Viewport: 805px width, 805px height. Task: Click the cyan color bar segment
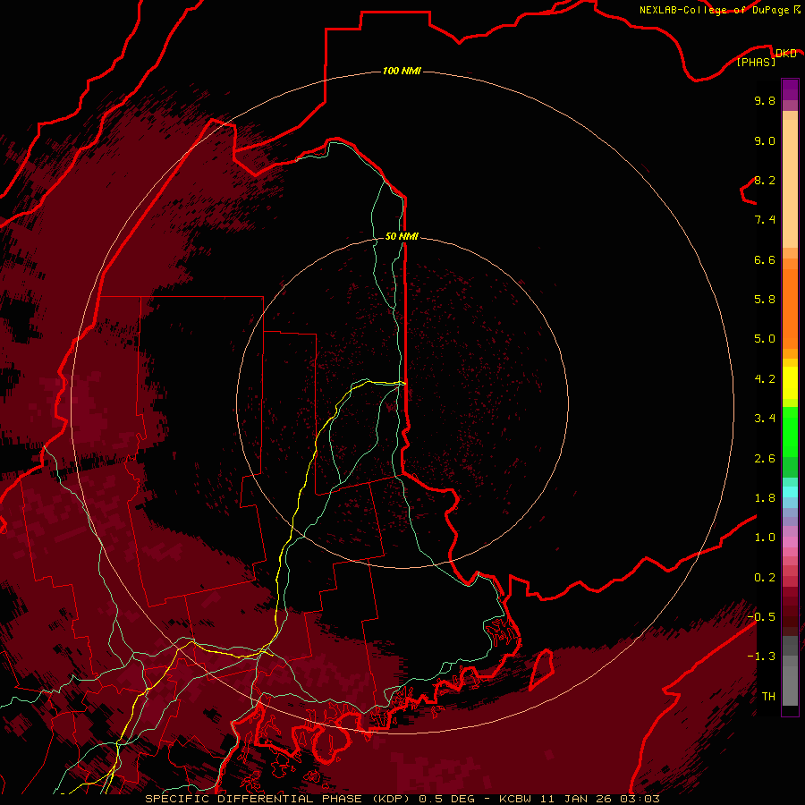790,492
